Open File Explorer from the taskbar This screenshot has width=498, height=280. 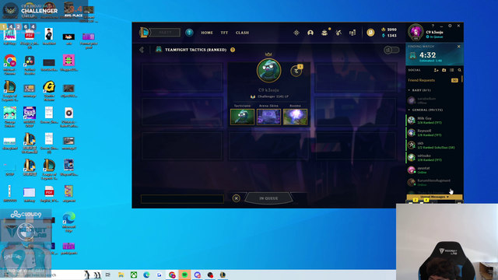point(121,275)
